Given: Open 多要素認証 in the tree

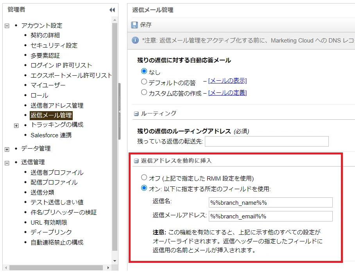Looking at the screenshot, I should point(45,55).
